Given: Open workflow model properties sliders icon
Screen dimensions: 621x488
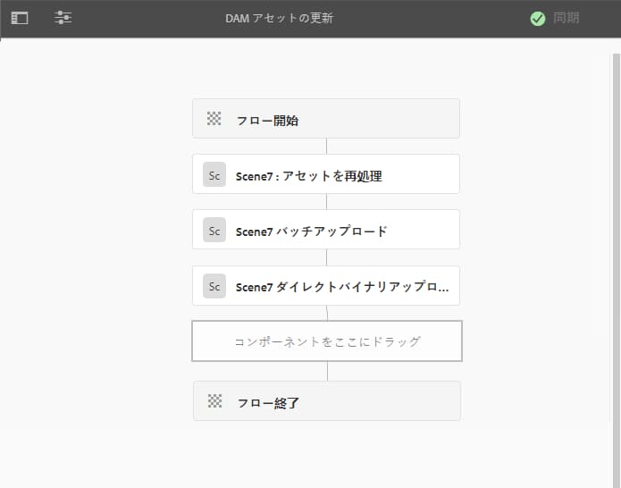Looking at the screenshot, I should click(63, 18).
